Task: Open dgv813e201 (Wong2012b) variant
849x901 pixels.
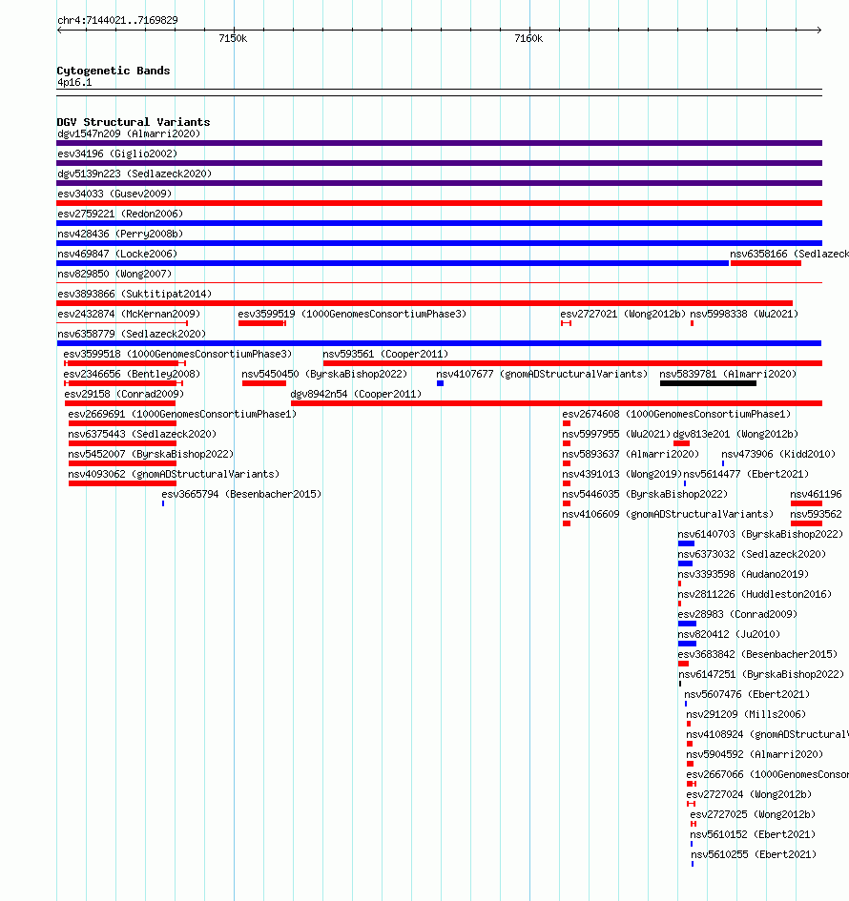Action: (735, 435)
